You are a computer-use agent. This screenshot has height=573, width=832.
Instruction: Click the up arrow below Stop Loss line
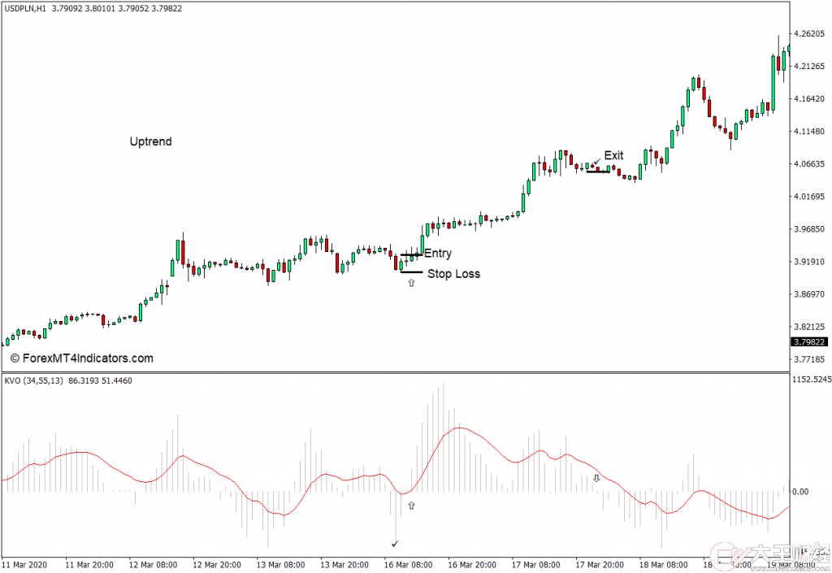tap(411, 284)
